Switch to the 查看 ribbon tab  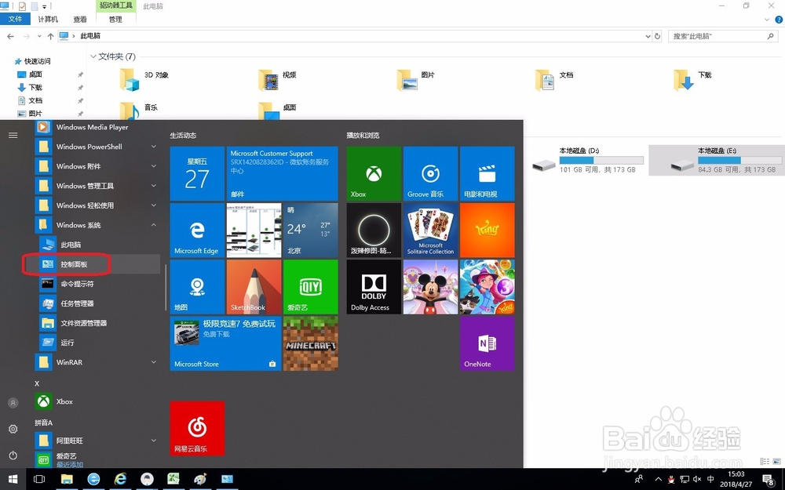point(80,19)
